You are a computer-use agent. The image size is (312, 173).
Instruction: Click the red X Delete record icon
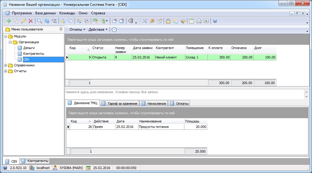(x=30, y=21)
